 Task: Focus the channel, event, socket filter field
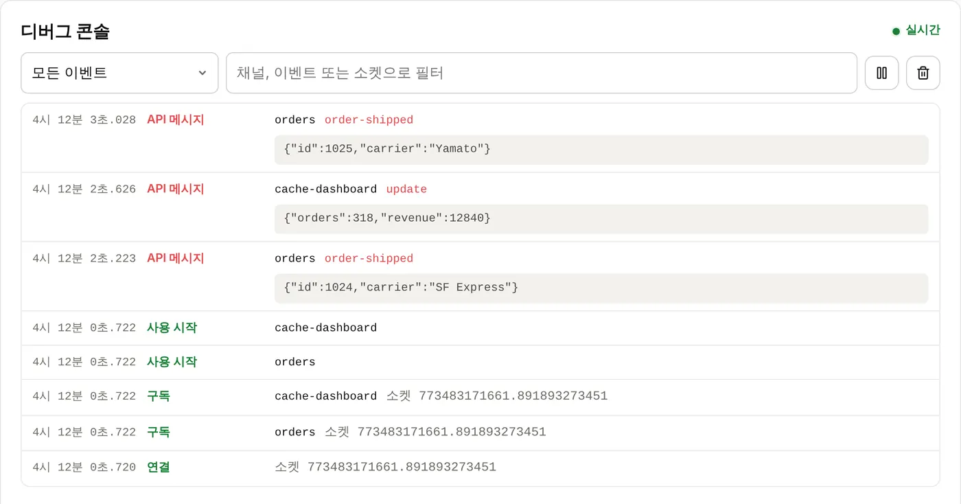tap(542, 73)
